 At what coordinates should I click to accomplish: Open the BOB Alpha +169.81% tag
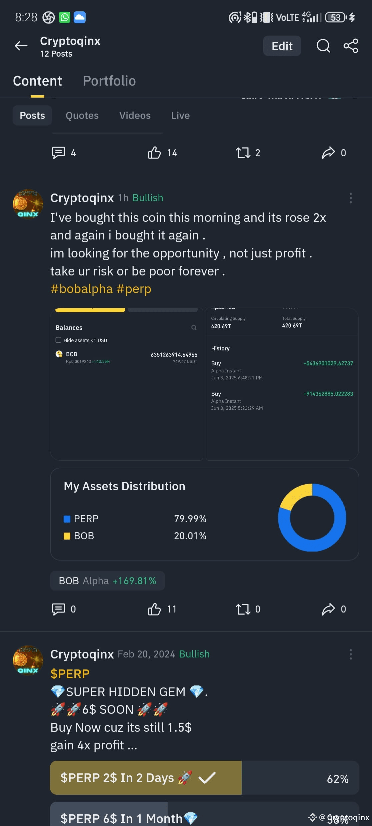pos(107,581)
